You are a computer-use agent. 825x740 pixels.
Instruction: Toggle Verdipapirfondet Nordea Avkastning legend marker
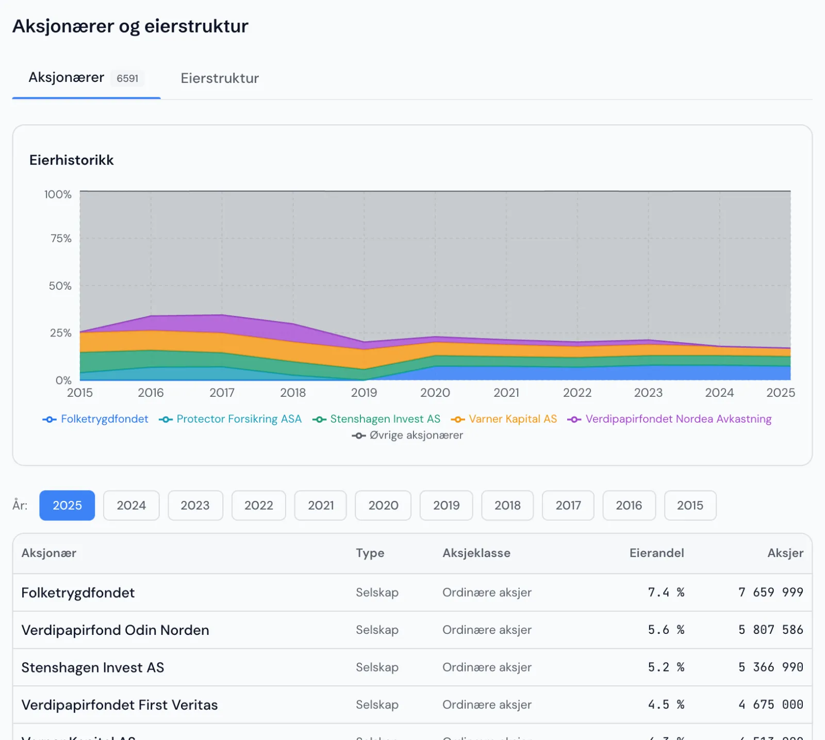[x=574, y=419]
